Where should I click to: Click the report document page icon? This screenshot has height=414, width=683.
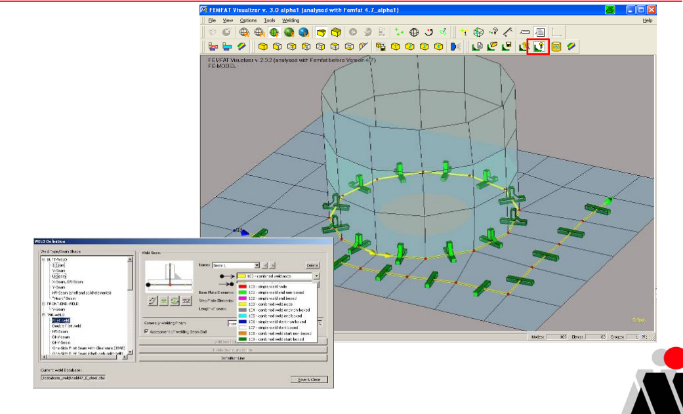point(540,32)
